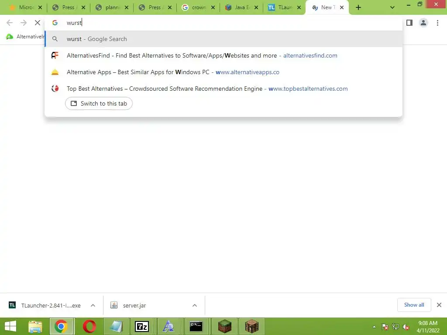Close the second Press tab
This screenshot has height=335, width=447.
[170, 7]
